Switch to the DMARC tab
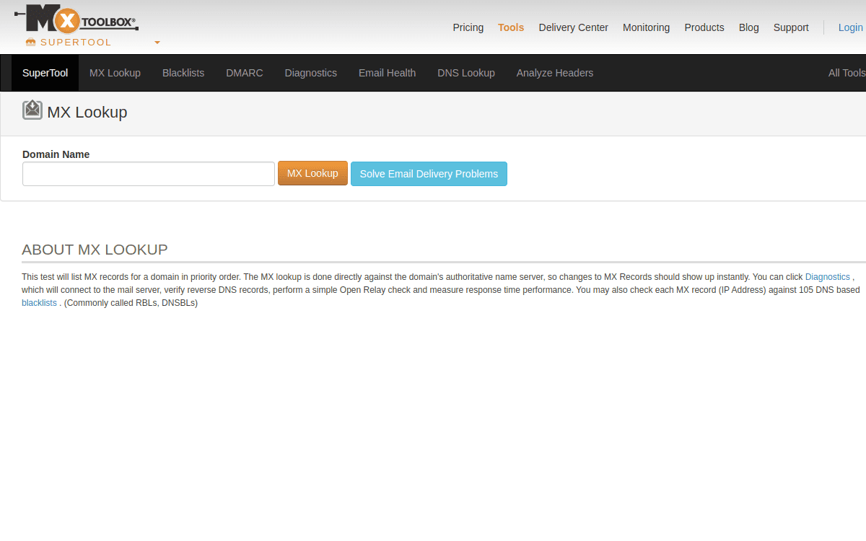Viewport: 866px width, 541px height. point(244,73)
